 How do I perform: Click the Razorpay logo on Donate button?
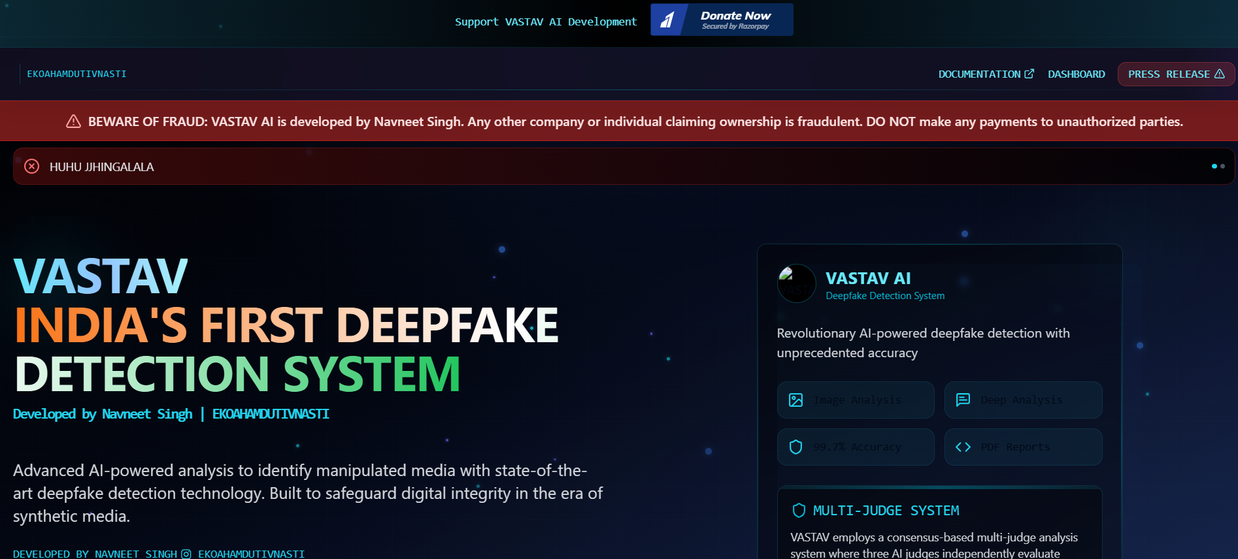pos(667,20)
